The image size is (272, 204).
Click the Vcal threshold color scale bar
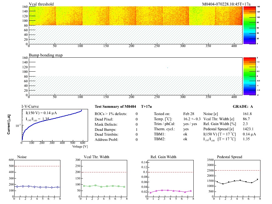tap(248, 25)
